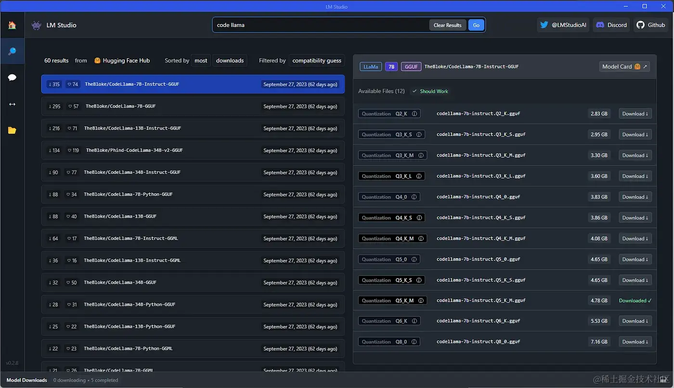Download the Q8_0.gguf file
This screenshot has width=674, height=388.
click(635, 342)
